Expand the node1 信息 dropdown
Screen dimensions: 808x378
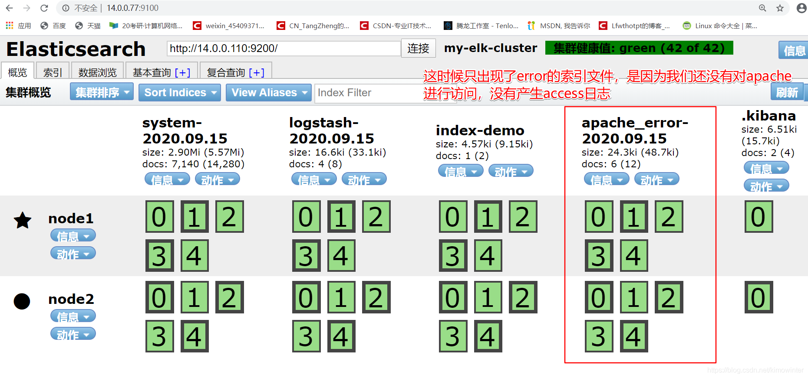73,235
